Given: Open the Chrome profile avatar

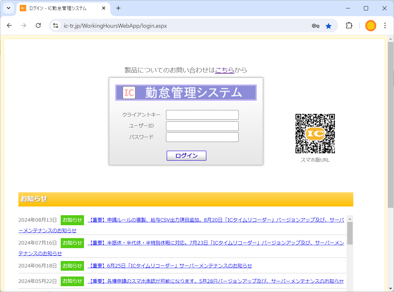Looking at the screenshot, I should [371, 25].
